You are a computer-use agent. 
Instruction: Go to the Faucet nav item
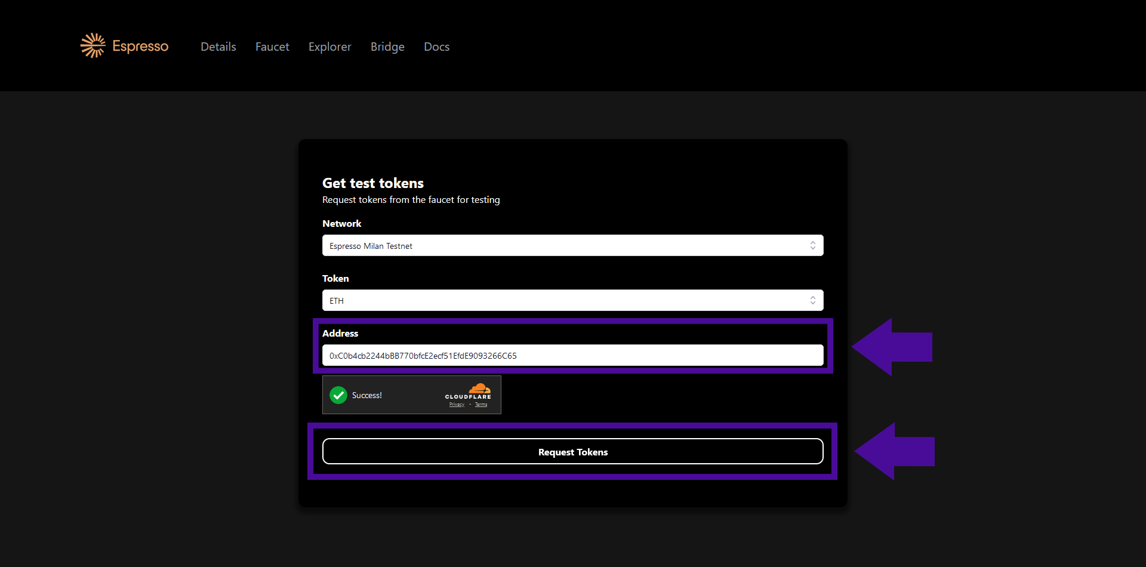point(272,47)
